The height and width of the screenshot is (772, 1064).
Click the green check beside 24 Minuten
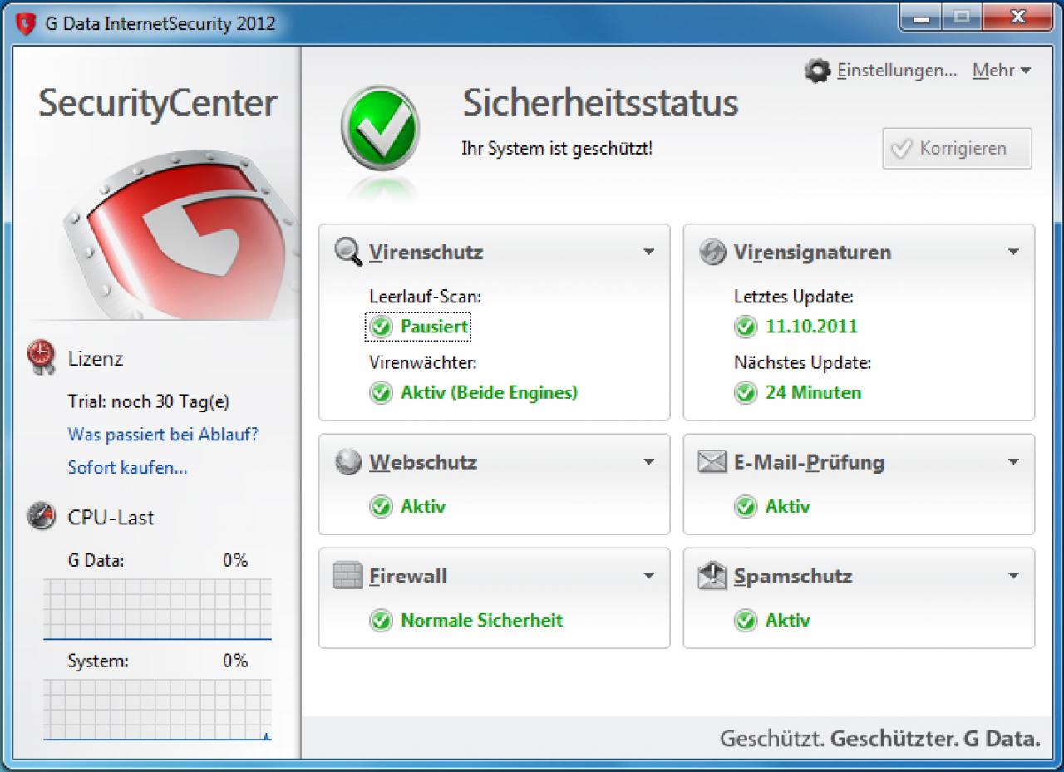pyautogui.click(x=746, y=393)
